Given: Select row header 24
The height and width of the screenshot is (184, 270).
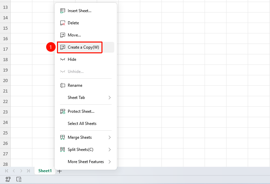Looking at the screenshot, I should pyautogui.click(x=5, y=123).
